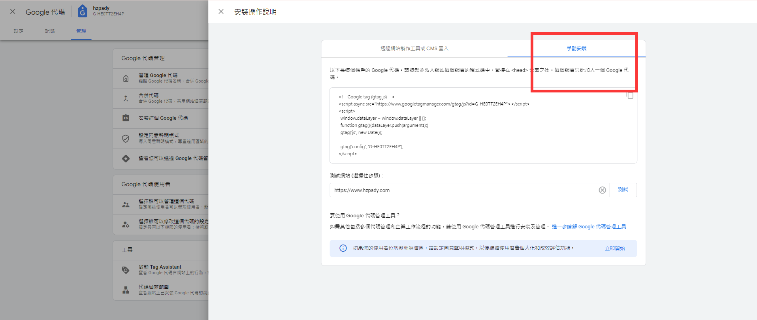
Task: Click the merge tags arrow icon
Action: pyautogui.click(x=126, y=98)
